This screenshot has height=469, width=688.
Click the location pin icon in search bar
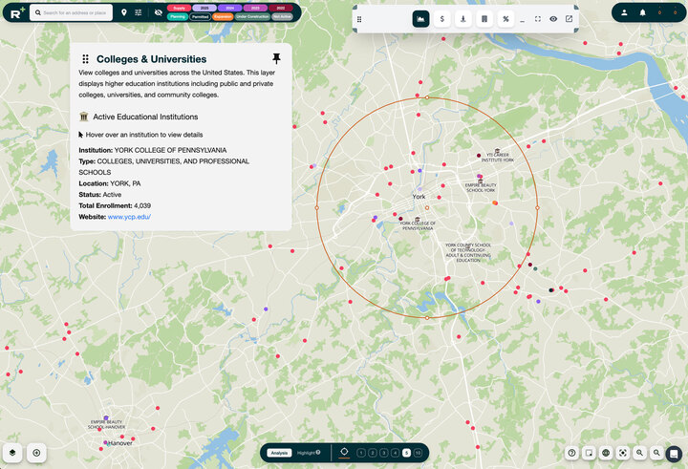(123, 12)
